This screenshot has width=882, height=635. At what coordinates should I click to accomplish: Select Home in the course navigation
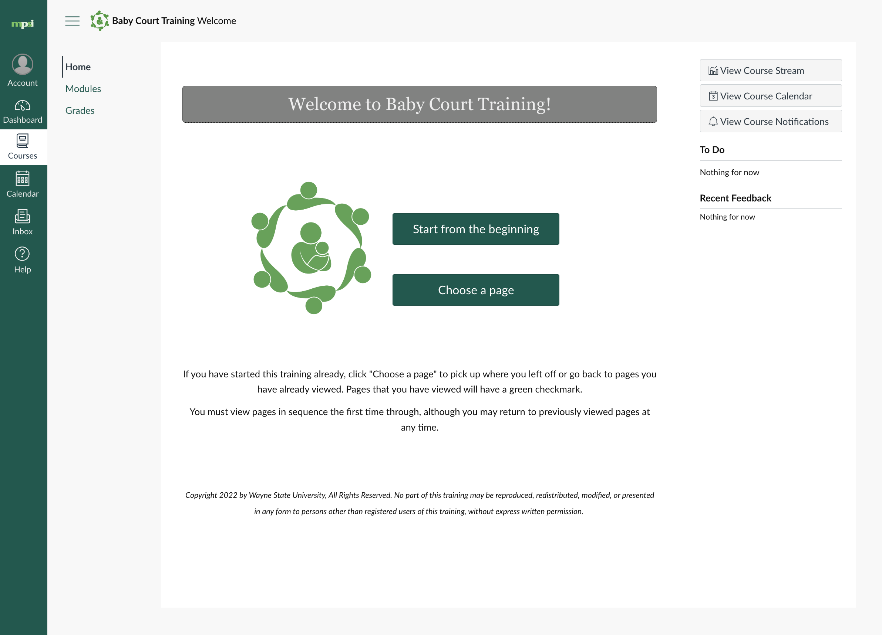pos(78,67)
